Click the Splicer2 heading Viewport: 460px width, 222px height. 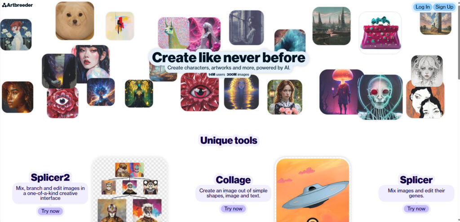[50, 178]
